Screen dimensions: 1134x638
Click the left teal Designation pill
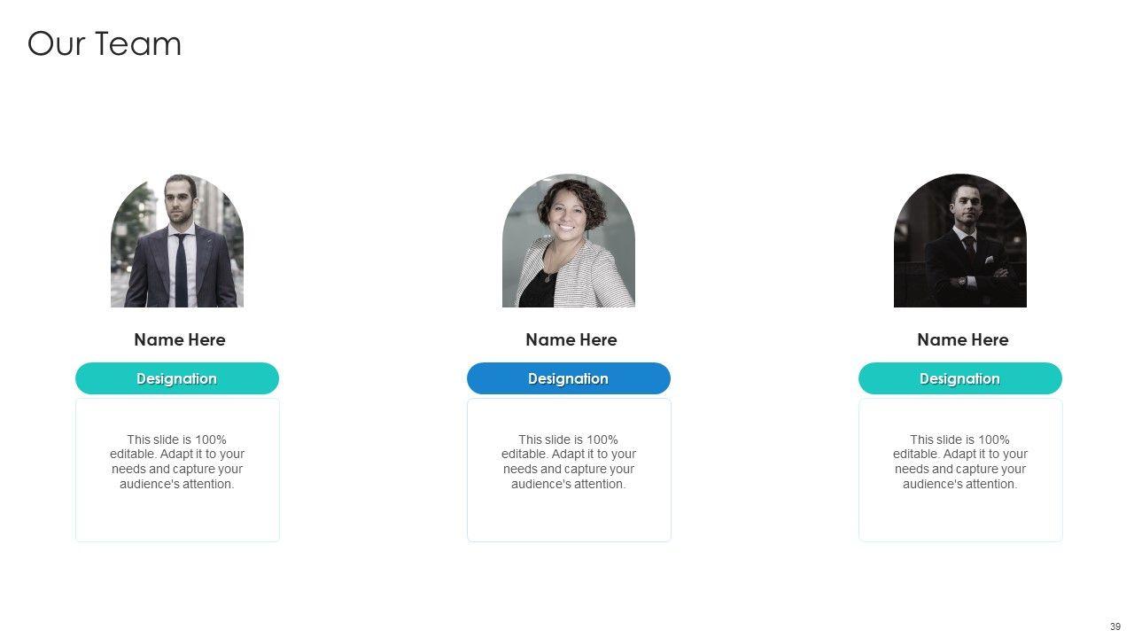click(x=177, y=378)
